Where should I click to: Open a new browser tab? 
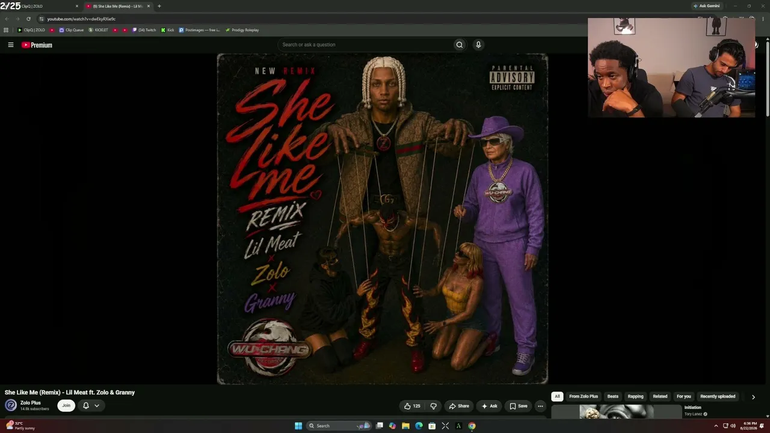pos(159,6)
